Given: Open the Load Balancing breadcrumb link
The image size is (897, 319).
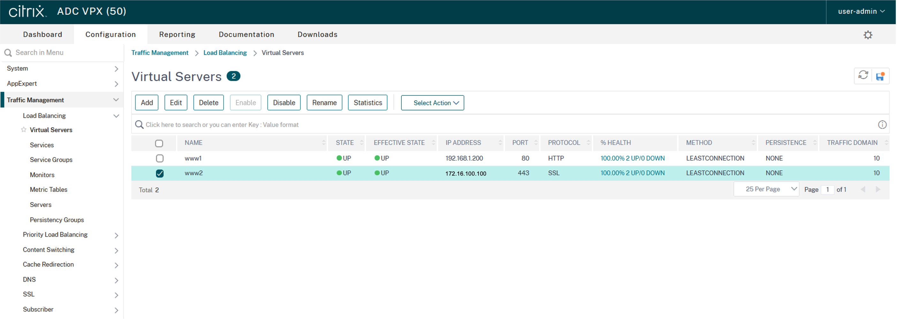Looking at the screenshot, I should [x=224, y=53].
